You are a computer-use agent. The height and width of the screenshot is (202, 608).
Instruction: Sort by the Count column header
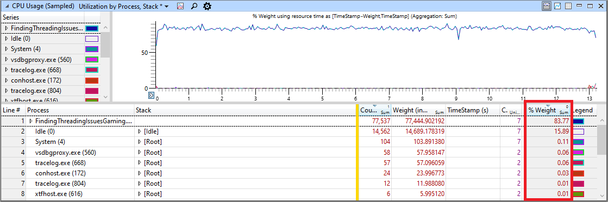pyautogui.click(x=375, y=110)
